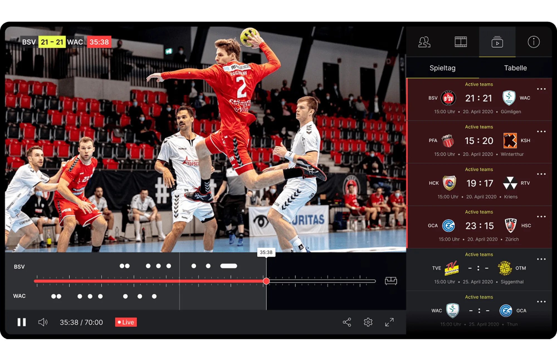Click the BSV timeline row label

point(19,267)
